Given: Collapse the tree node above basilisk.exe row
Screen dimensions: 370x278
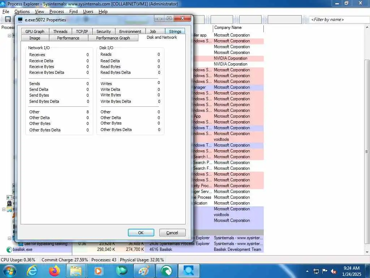Looking at the screenshot, I should pos(9,238).
